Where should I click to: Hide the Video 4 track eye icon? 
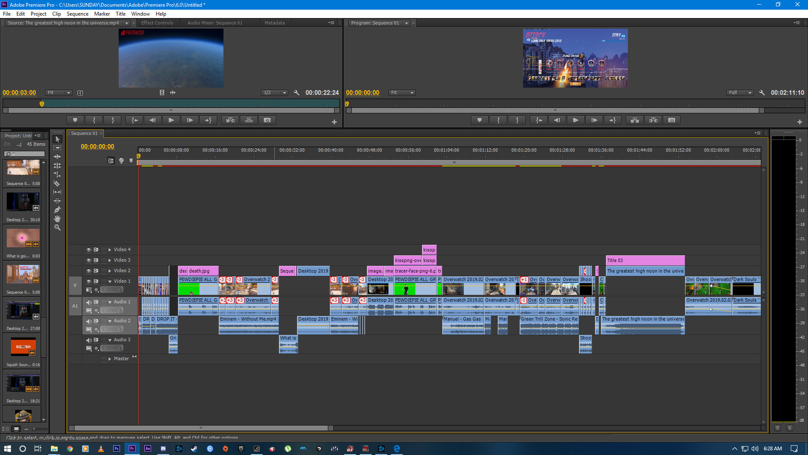pos(89,250)
